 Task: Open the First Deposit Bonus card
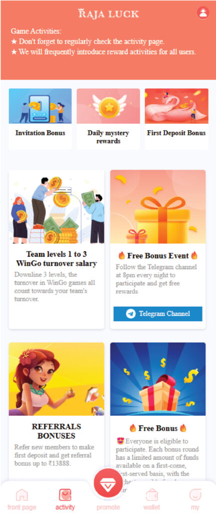point(176,119)
